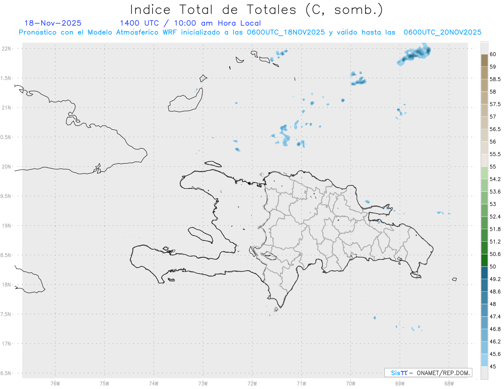Click the dark brown swatch between 59 and 60
Image resolution: width=504 pixels, height=389 pixels.
[484, 60]
